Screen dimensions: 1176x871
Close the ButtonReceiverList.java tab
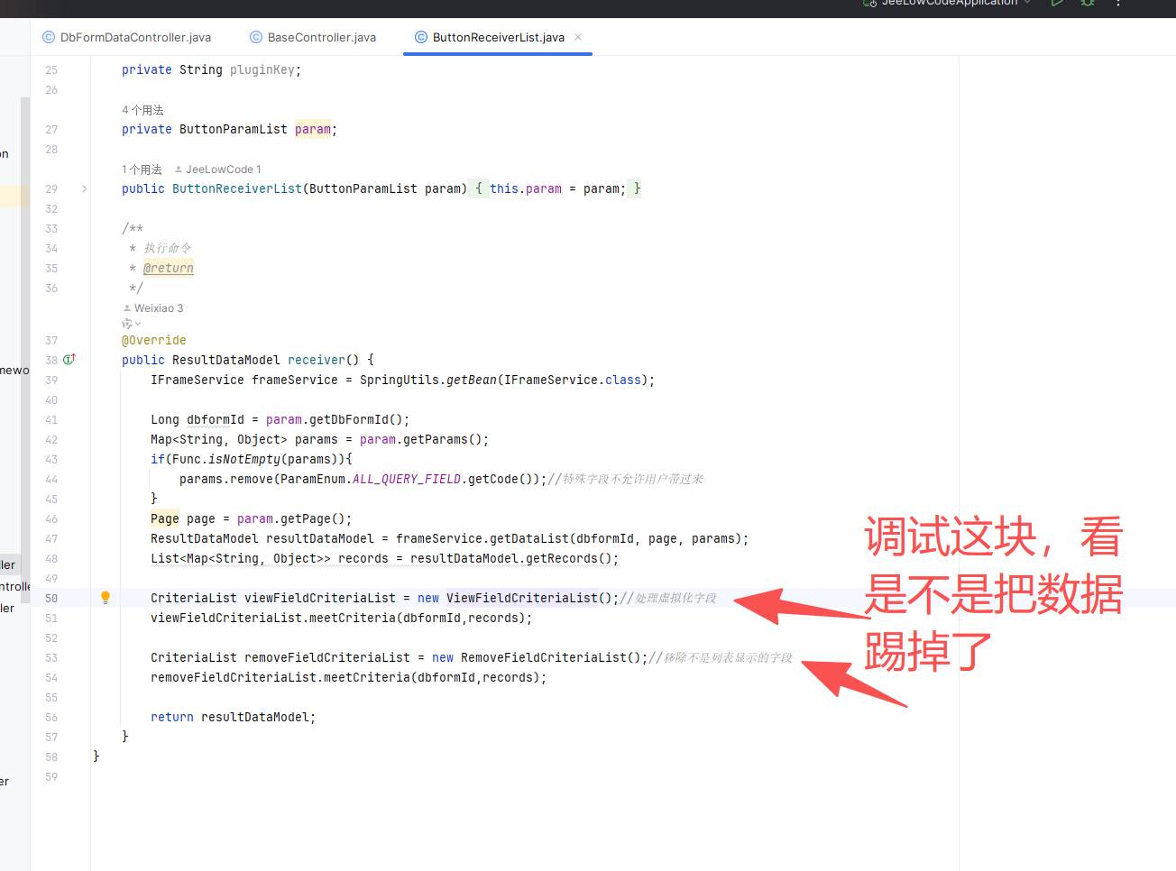[x=578, y=37]
